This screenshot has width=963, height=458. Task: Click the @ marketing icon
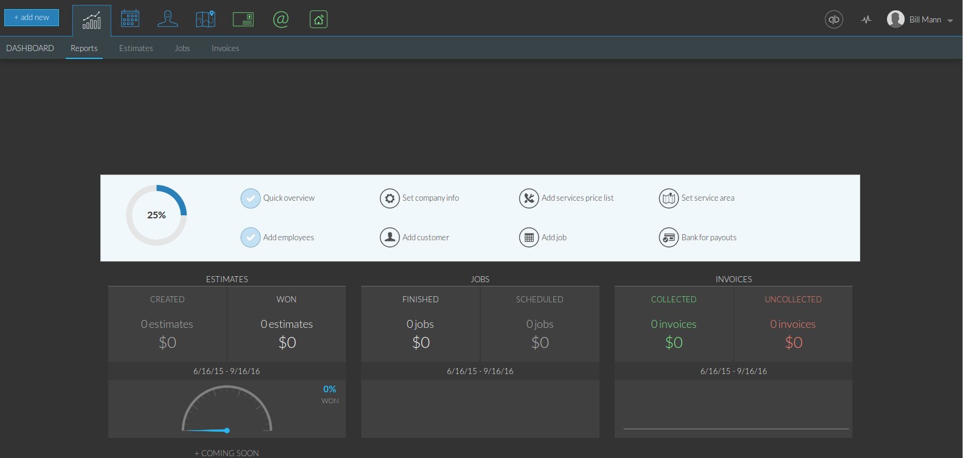click(x=281, y=19)
